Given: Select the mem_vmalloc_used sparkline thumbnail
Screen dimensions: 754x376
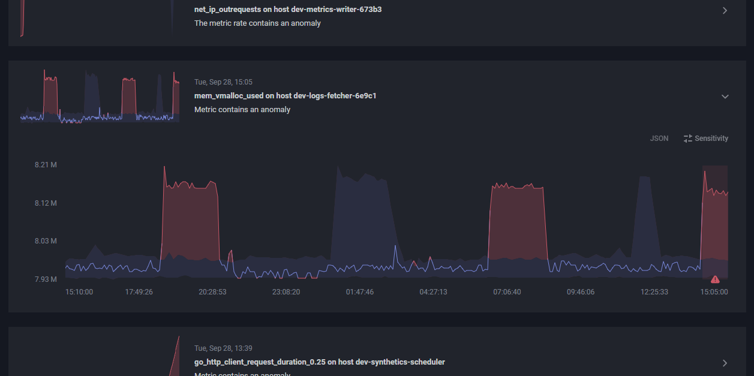Looking at the screenshot, I should tap(100, 97).
